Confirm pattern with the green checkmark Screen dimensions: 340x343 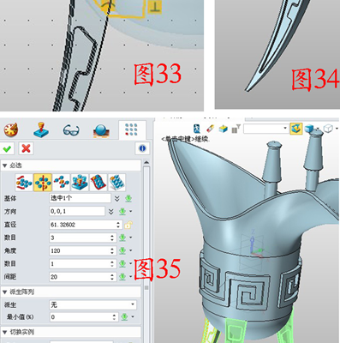(x=7, y=148)
